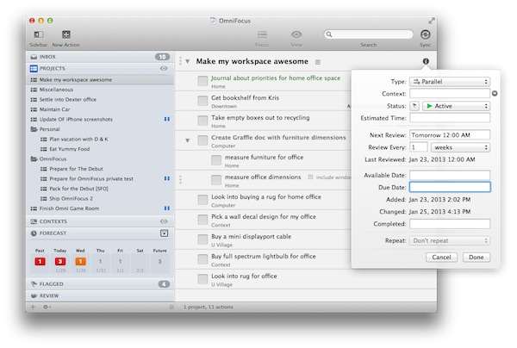
Task: Click in the Search field
Action: (368, 34)
